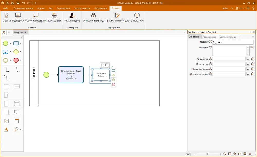
Task: Select the yellow gateway diamond shape in palette
Action: pyautogui.click(x=16, y=52)
